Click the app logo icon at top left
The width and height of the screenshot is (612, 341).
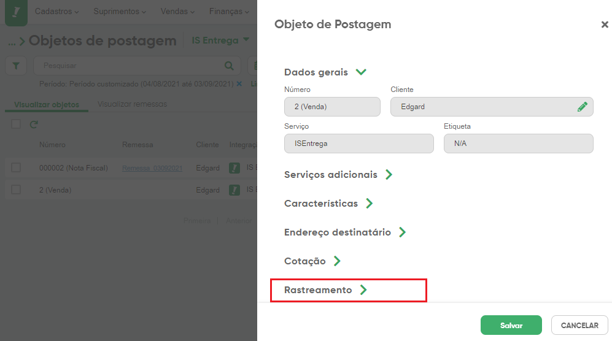coord(16,12)
